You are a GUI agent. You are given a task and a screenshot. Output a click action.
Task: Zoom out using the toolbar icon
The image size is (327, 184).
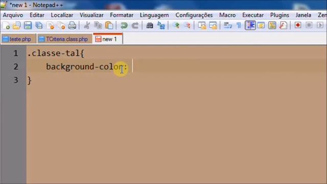click(187, 26)
